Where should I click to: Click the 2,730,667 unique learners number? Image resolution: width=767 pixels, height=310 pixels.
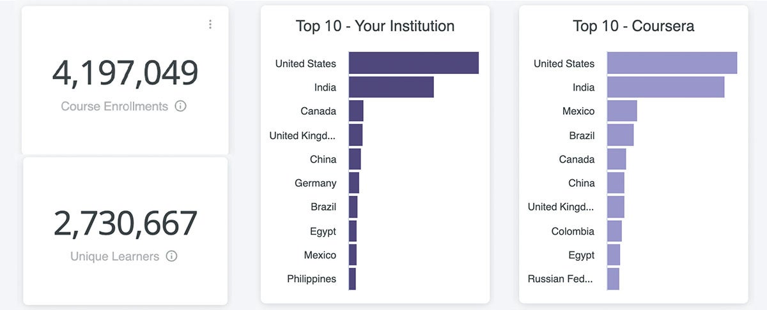[125, 223]
